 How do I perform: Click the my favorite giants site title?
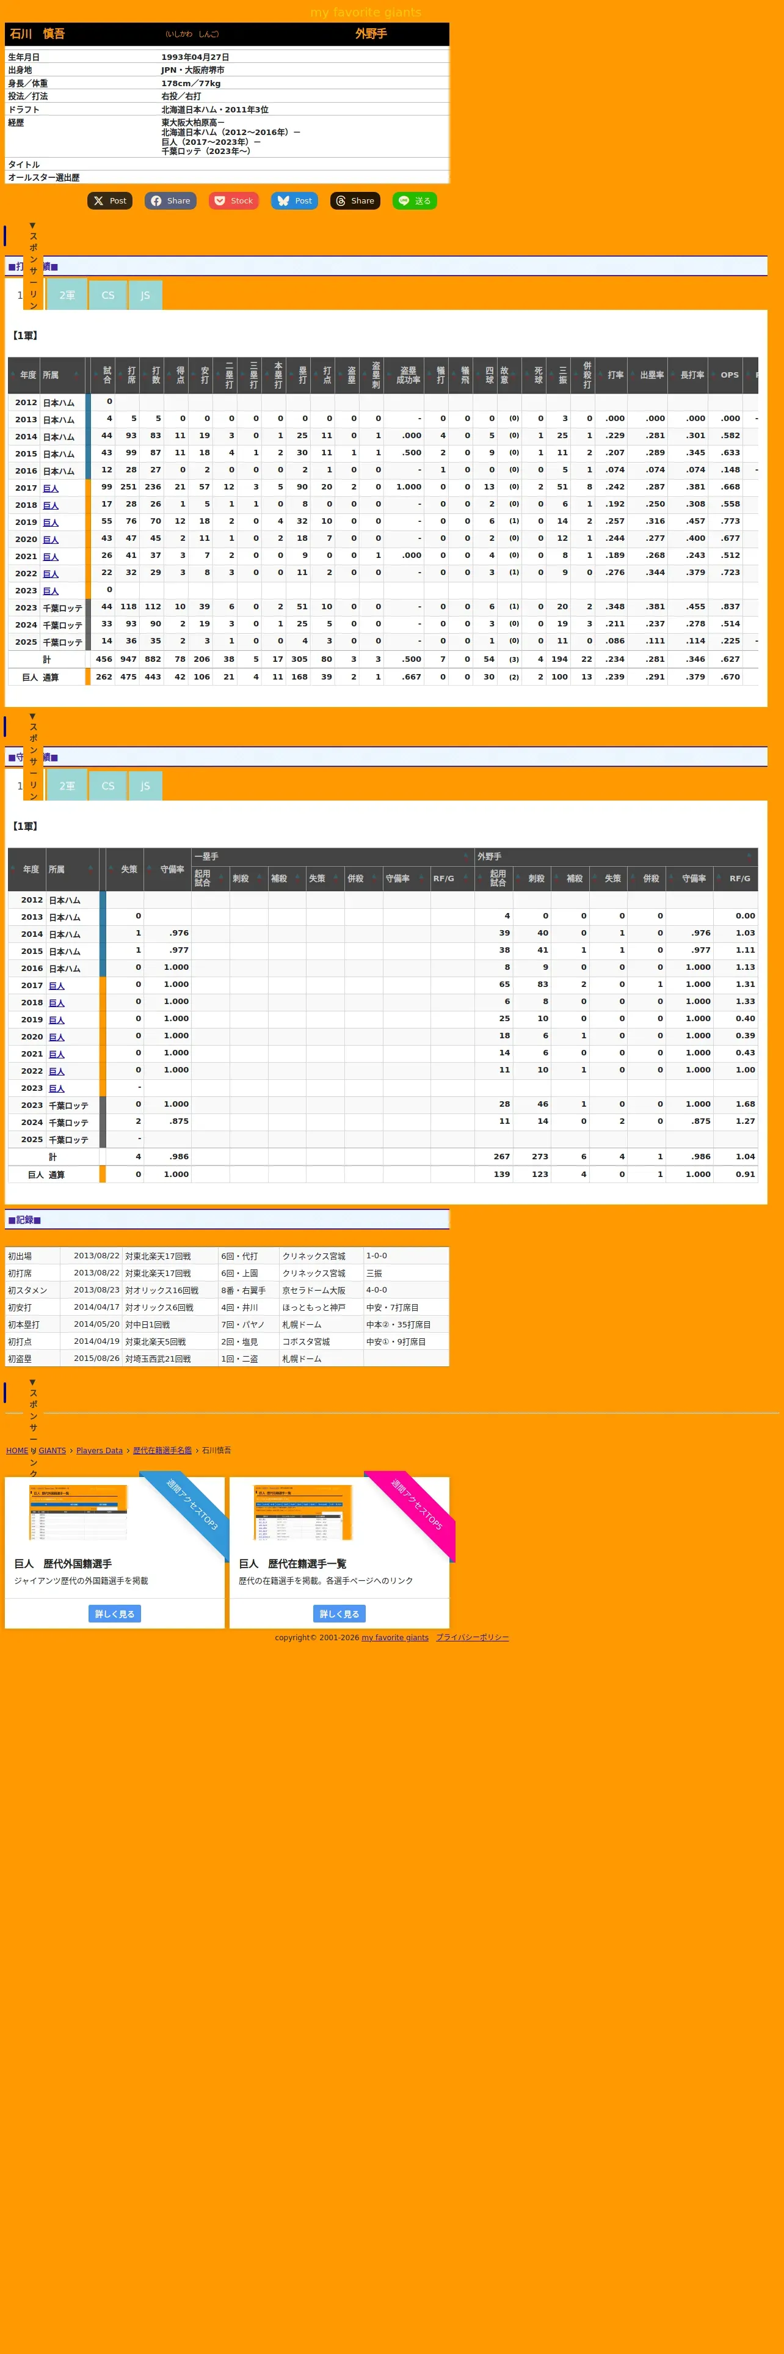[366, 13]
